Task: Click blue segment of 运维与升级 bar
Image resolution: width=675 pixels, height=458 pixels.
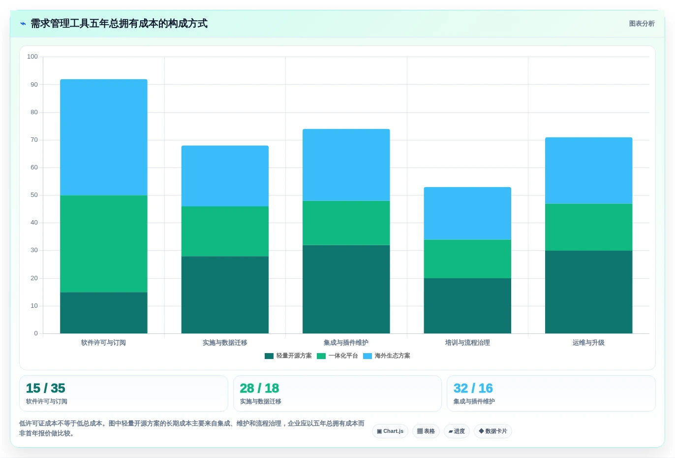Action: click(x=589, y=170)
